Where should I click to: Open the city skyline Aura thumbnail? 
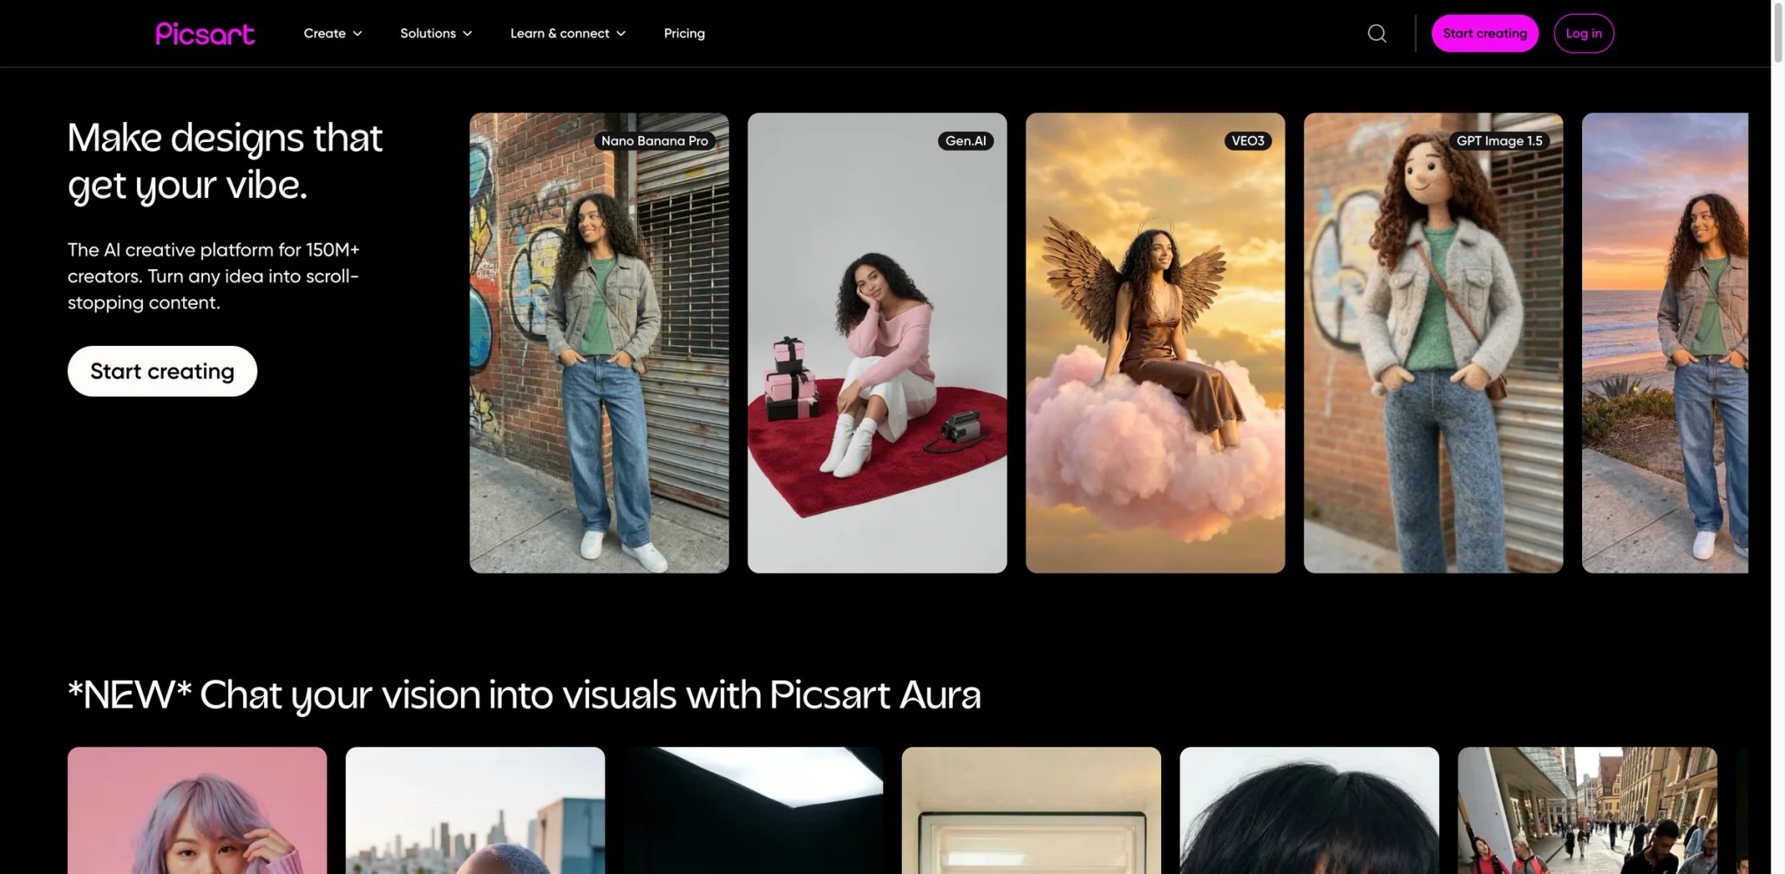tap(475, 810)
